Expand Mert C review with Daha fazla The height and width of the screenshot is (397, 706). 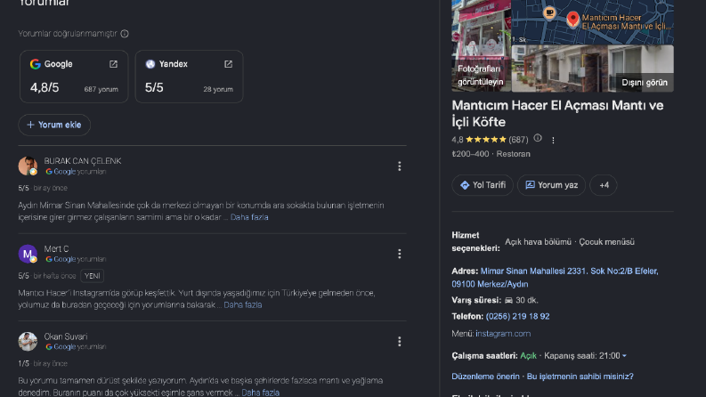tap(243, 304)
